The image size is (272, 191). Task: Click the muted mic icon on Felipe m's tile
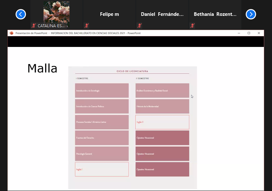(87, 26)
